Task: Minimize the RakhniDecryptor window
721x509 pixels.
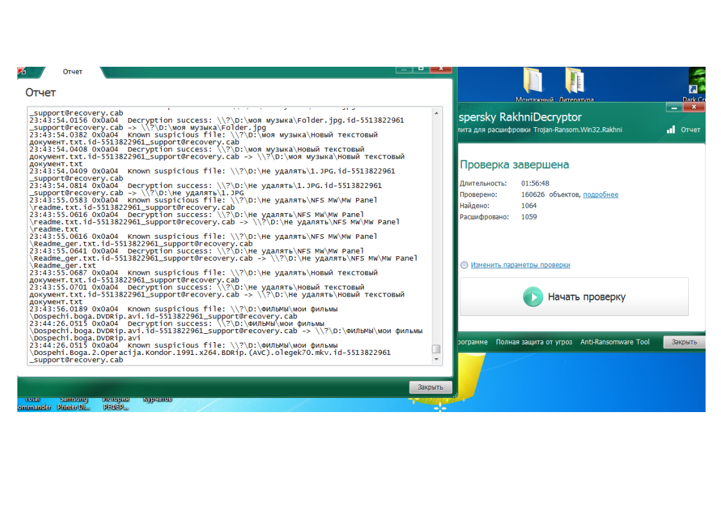Action: (673, 107)
